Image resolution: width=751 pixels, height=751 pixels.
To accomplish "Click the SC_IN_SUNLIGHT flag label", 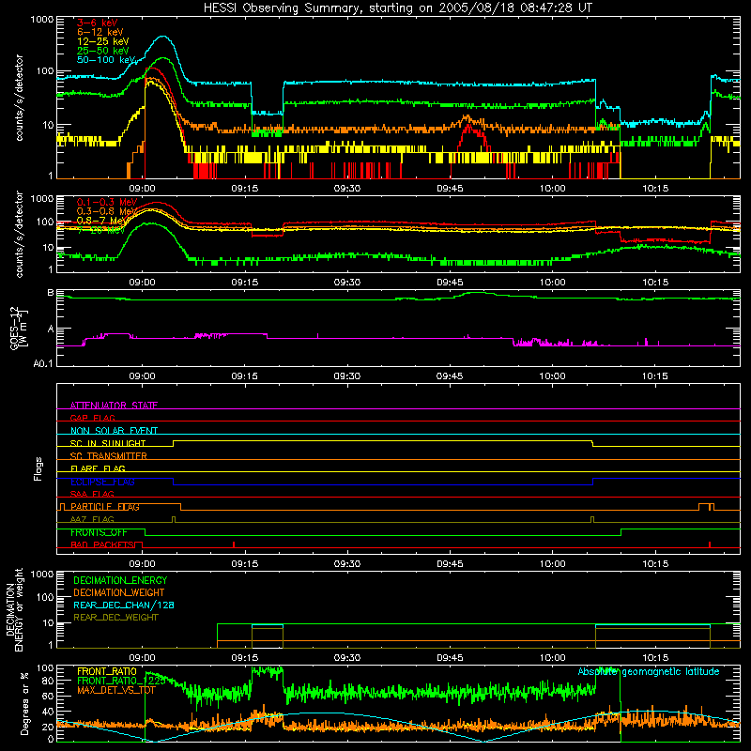I will click(x=108, y=443).
